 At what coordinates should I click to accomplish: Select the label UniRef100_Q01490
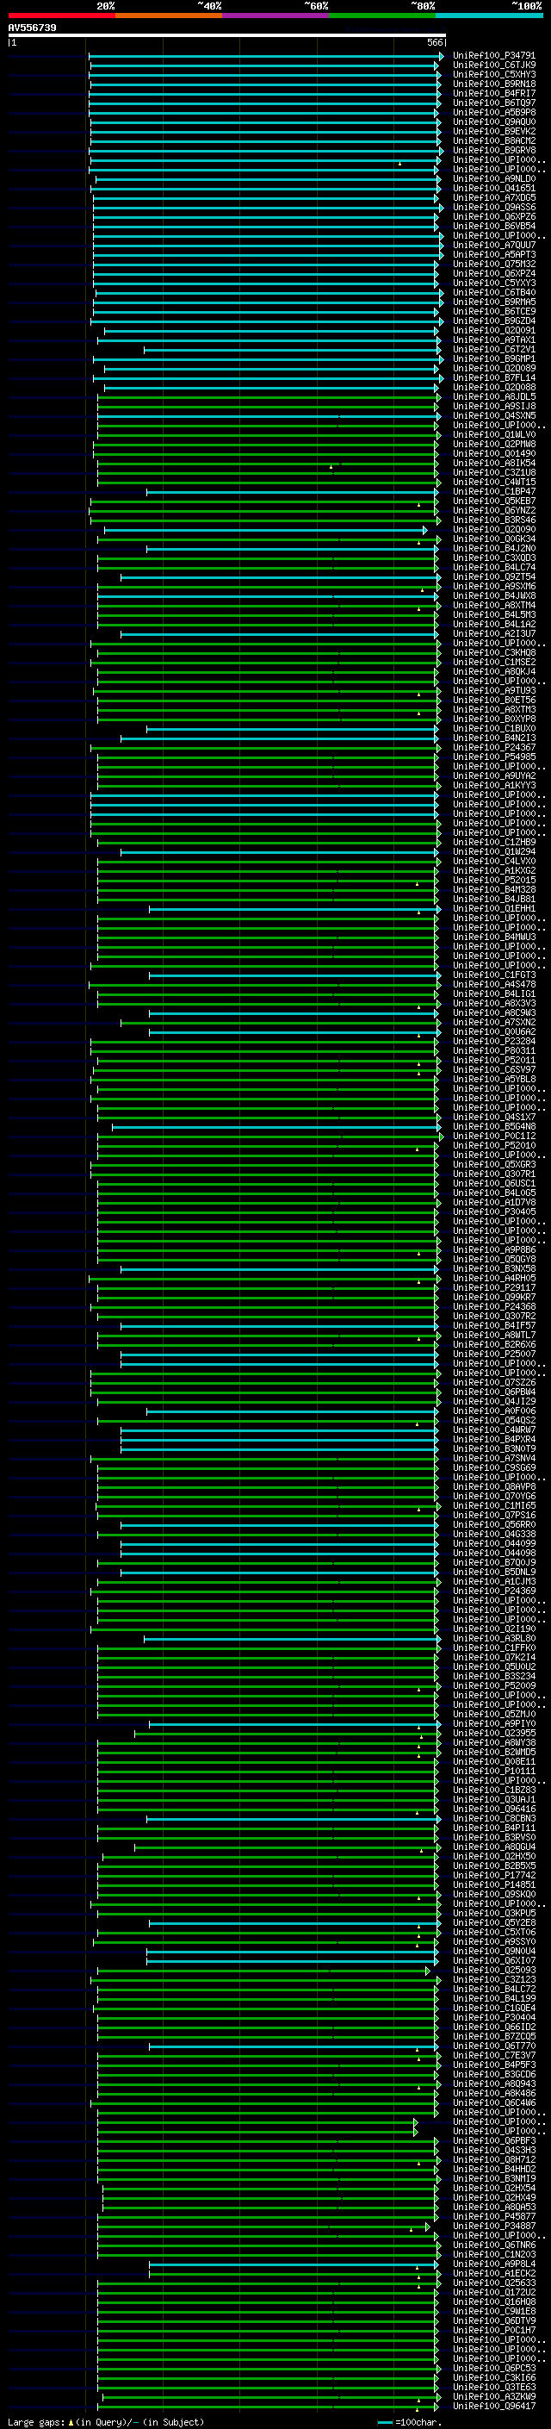[494, 453]
